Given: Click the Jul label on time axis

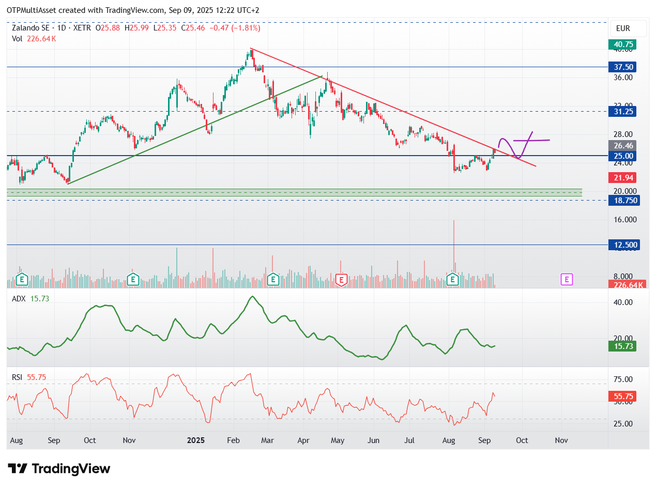Looking at the screenshot, I should pos(409,440).
